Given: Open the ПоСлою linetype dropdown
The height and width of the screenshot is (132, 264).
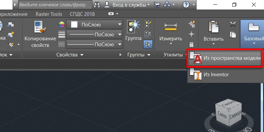Looking at the screenshot, I should [94, 45].
